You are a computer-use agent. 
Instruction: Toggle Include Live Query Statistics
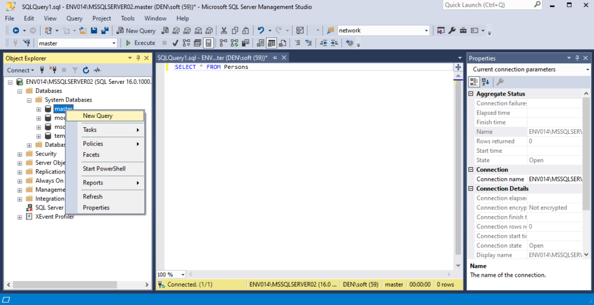234,43
